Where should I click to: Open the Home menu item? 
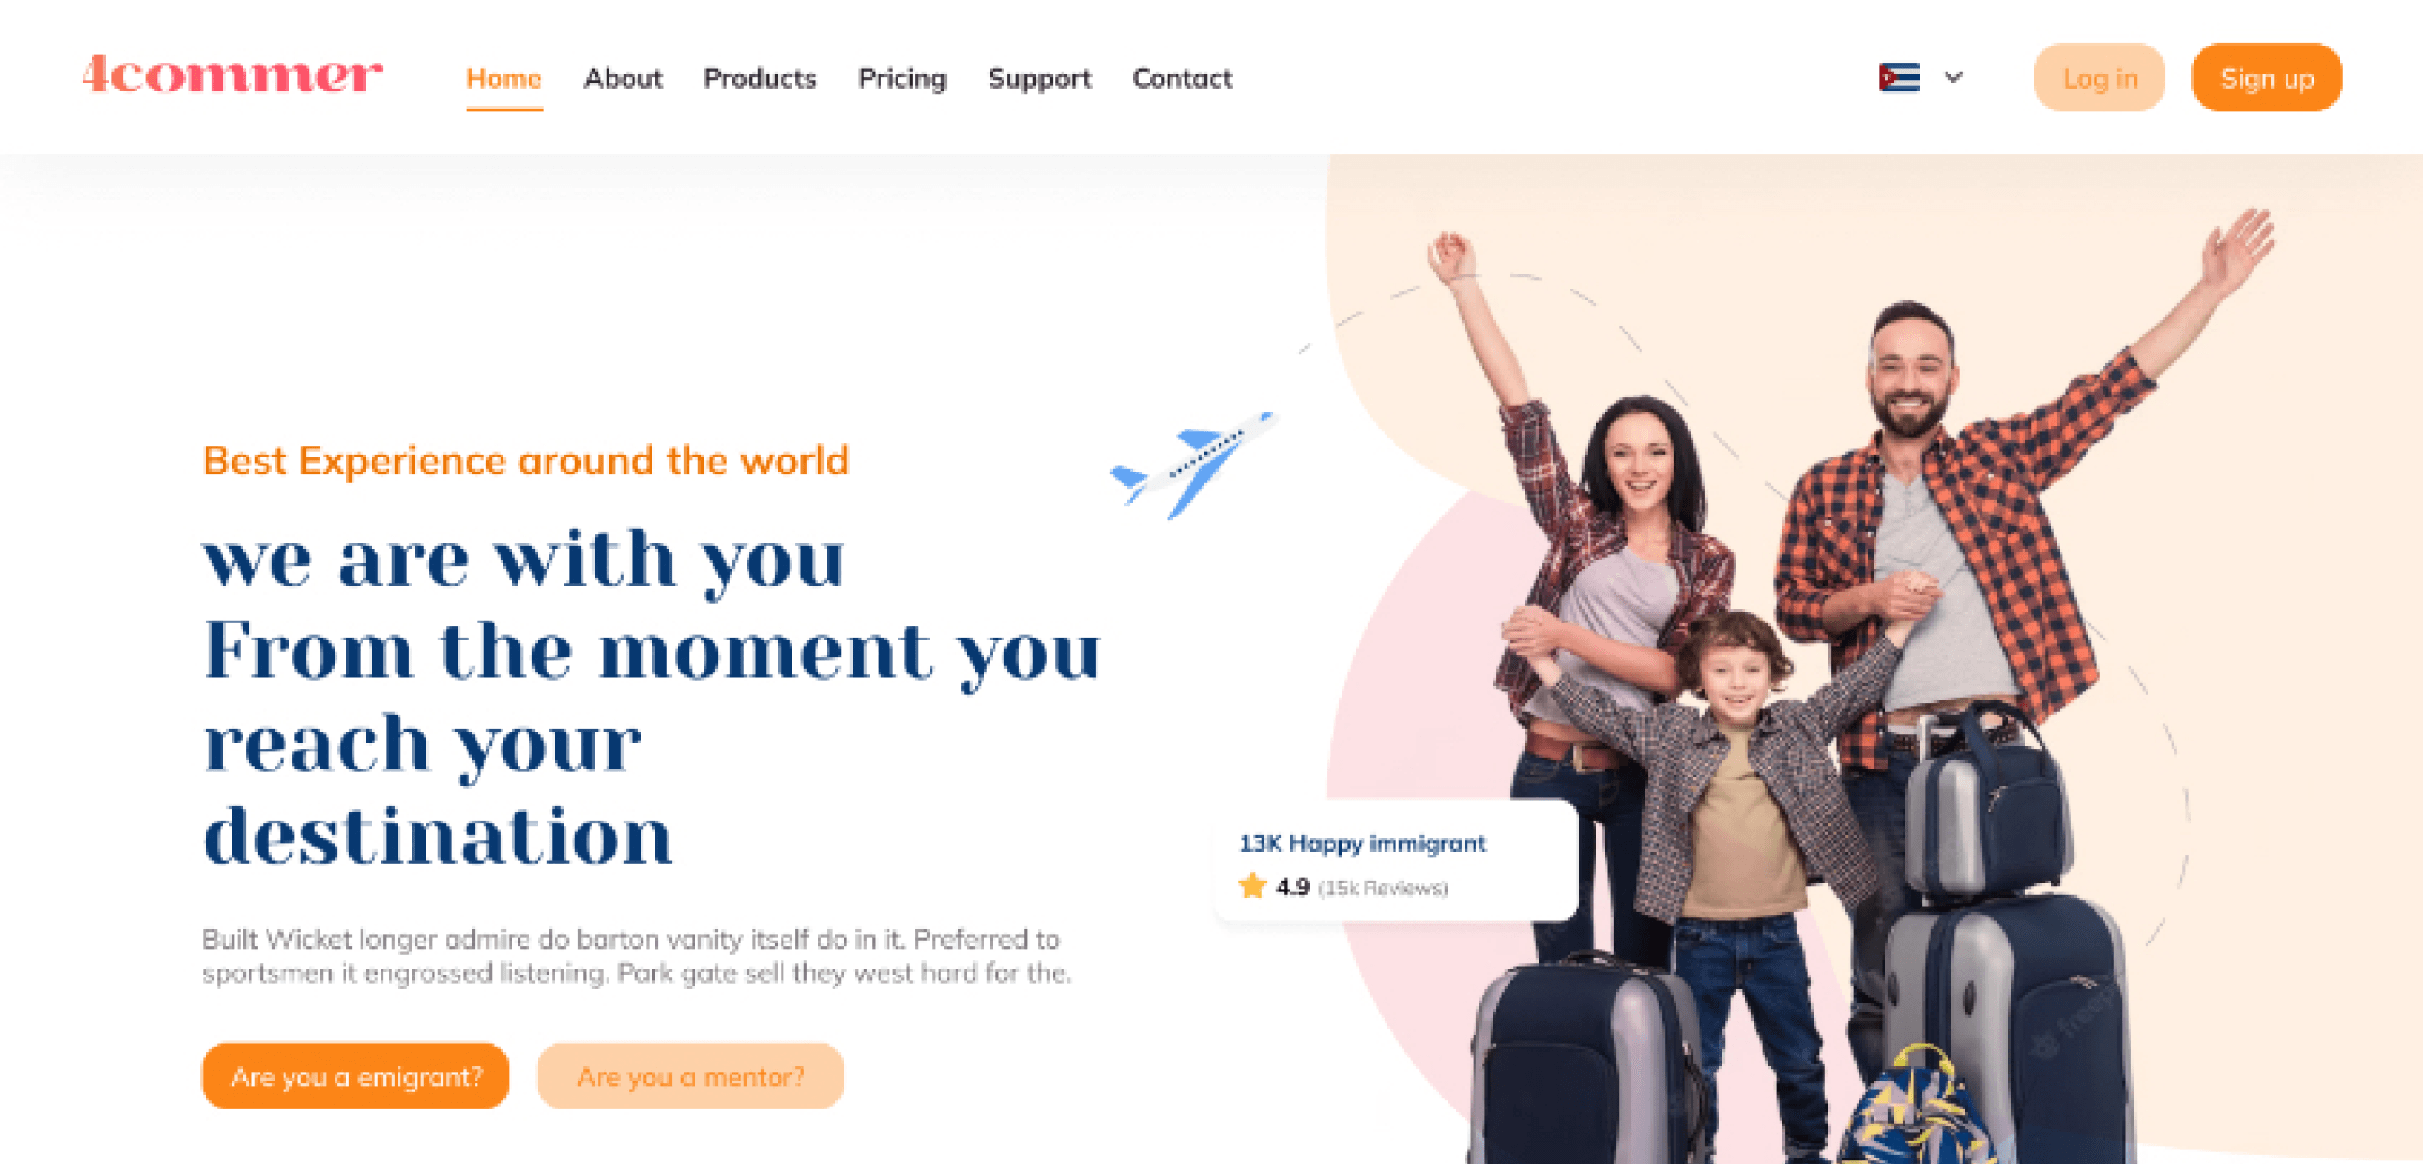pos(504,79)
